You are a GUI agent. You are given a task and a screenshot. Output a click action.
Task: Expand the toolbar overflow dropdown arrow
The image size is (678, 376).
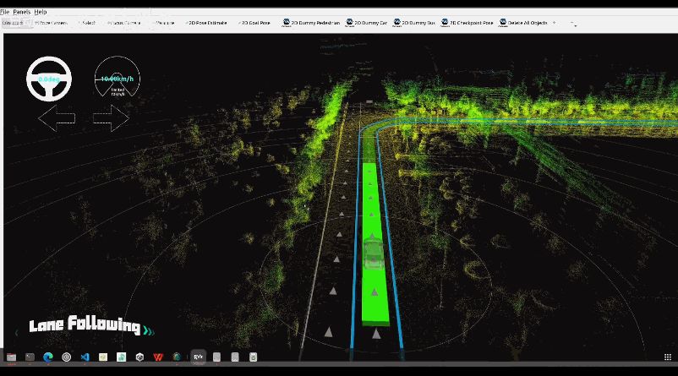tap(575, 25)
